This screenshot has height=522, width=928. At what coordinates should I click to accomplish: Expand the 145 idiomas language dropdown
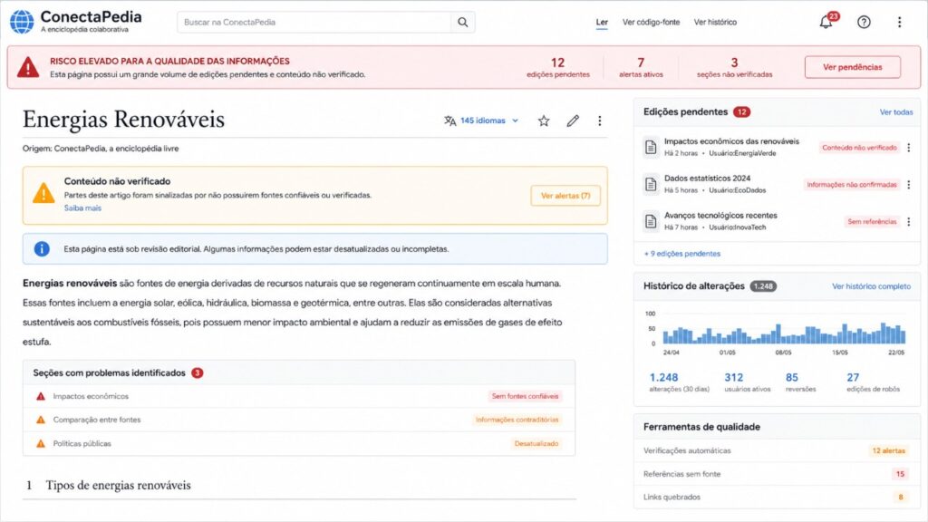(x=489, y=121)
